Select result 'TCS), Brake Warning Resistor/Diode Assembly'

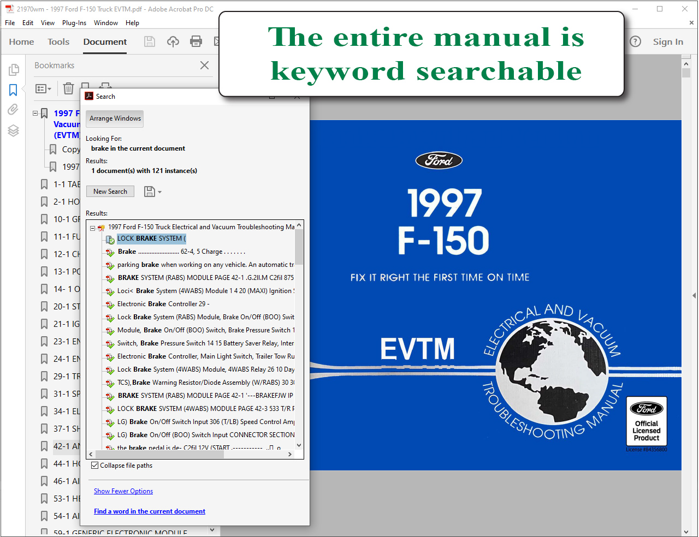[x=205, y=383]
